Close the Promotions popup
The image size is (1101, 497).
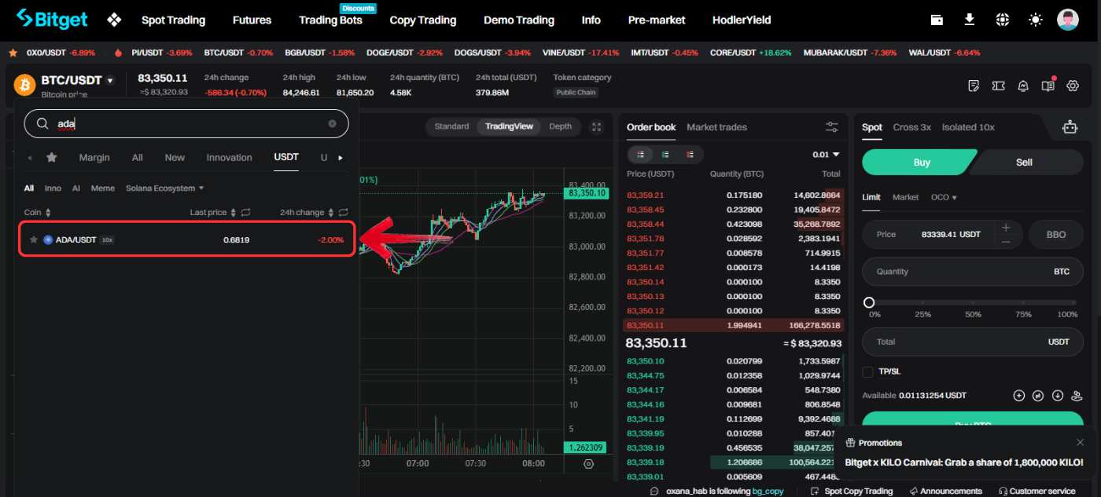[x=1080, y=442]
